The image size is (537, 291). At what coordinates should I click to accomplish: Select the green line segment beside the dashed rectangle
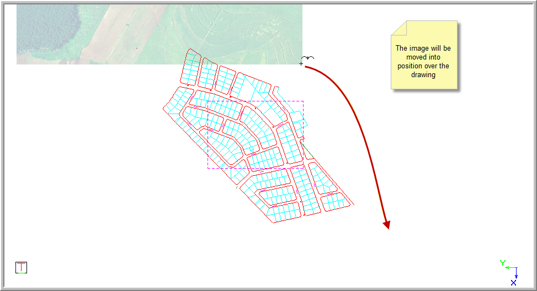(306, 149)
